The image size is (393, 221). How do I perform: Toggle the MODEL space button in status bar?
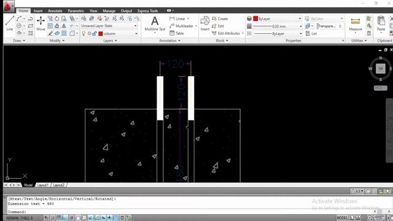[342, 218]
